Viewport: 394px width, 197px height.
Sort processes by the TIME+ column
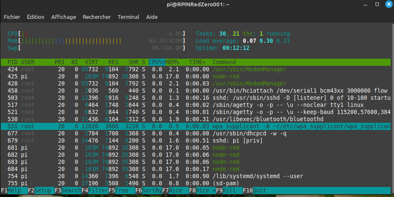[x=197, y=62]
